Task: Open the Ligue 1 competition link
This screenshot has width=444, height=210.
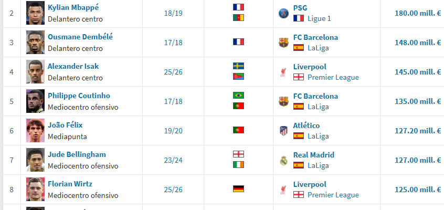Action: pos(322,18)
